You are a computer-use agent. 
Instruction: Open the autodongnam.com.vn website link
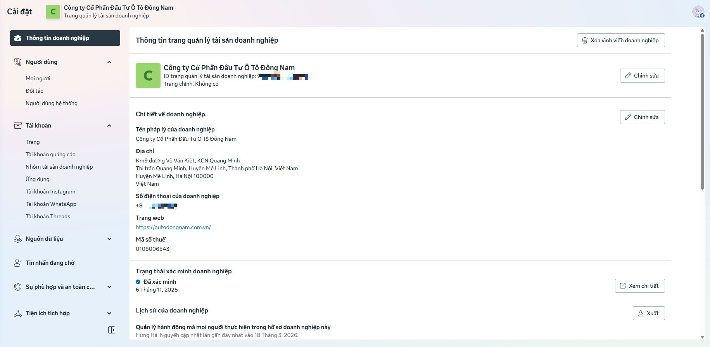point(173,227)
